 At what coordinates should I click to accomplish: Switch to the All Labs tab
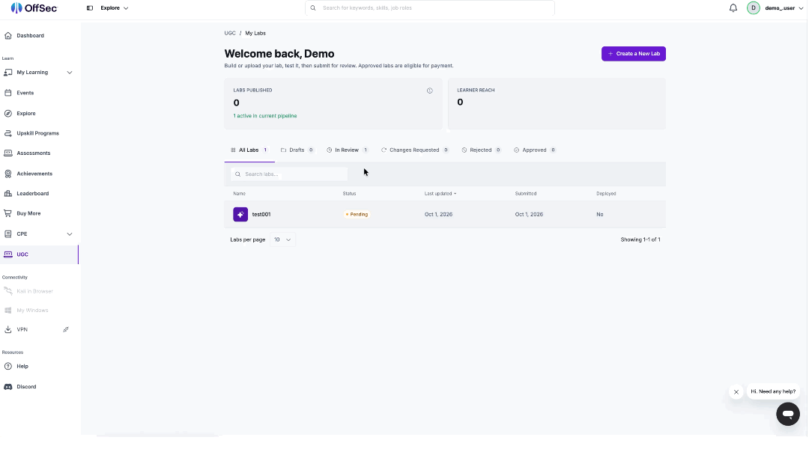(249, 150)
